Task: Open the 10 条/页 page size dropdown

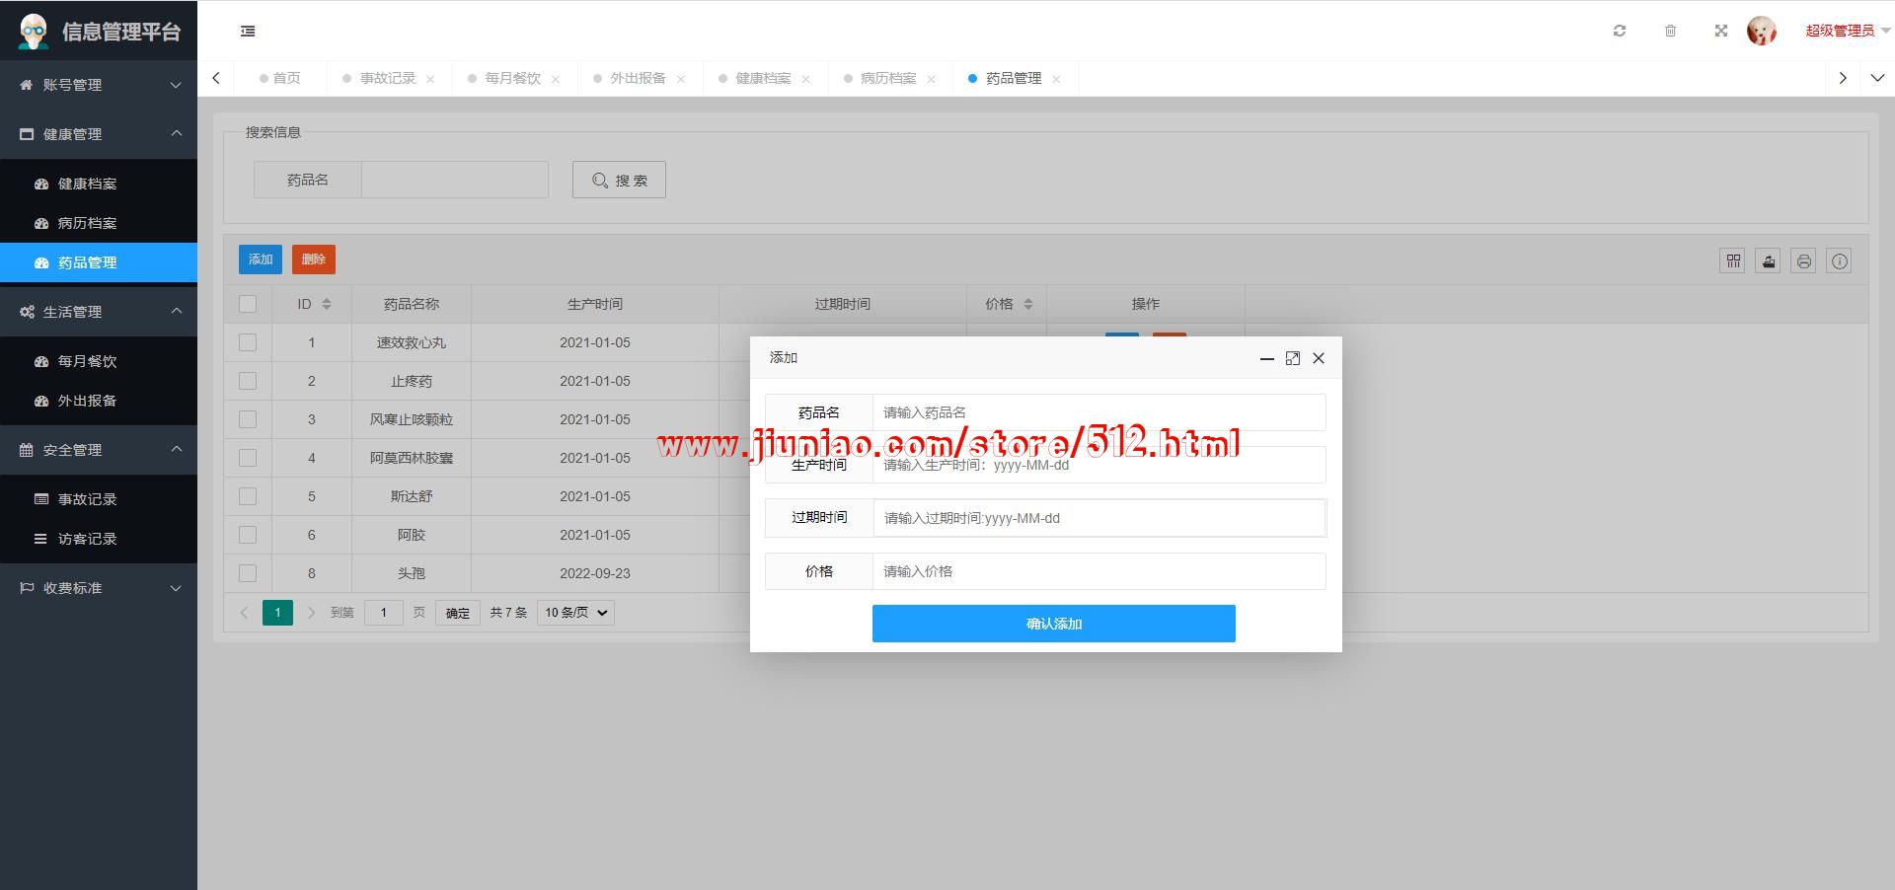Action: click(575, 613)
